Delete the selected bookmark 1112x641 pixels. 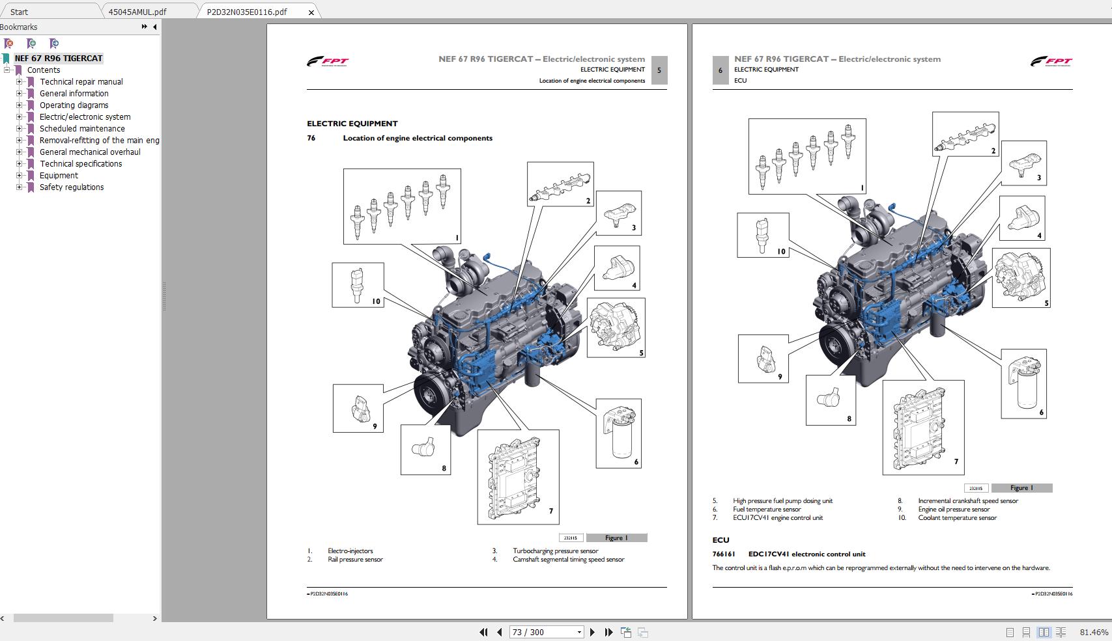(x=8, y=43)
